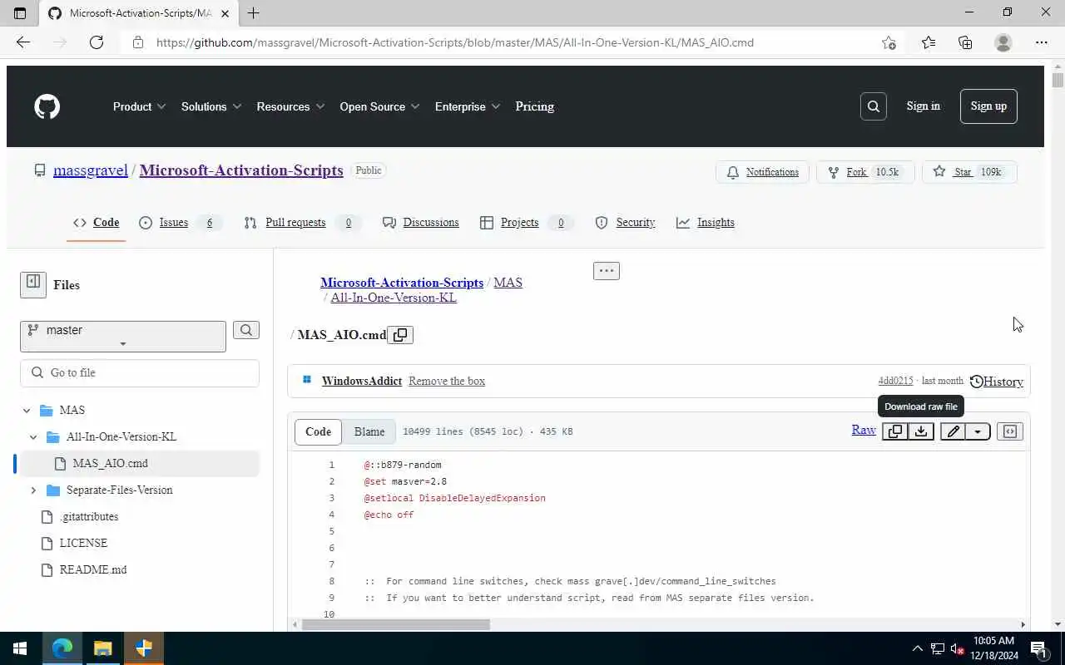
Task: Go to Pricing page
Action: (x=534, y=106)
